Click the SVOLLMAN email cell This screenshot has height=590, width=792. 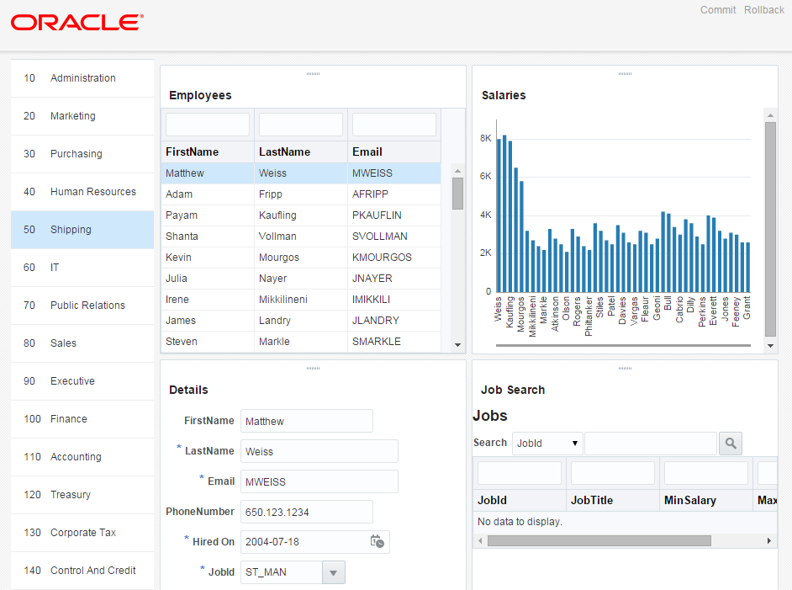coord(394,237)
